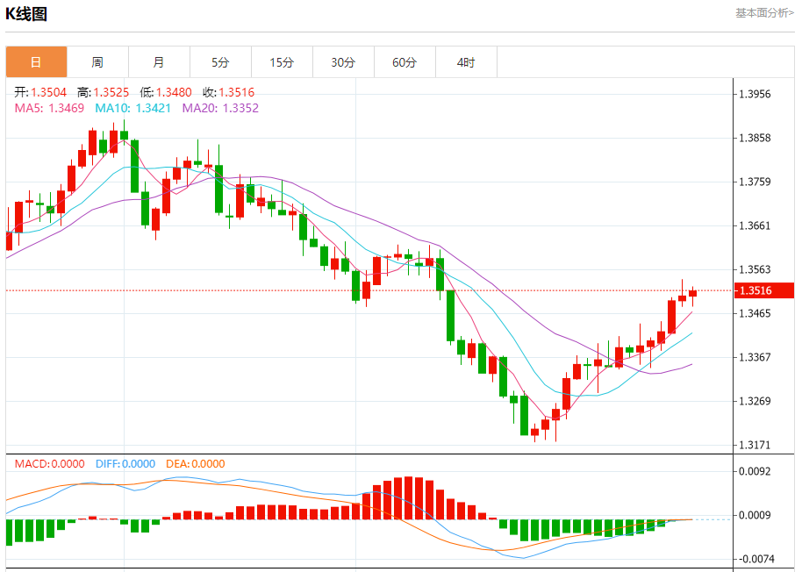Click the 收:1.3516 close price value
802x572 pixels.
229,92
